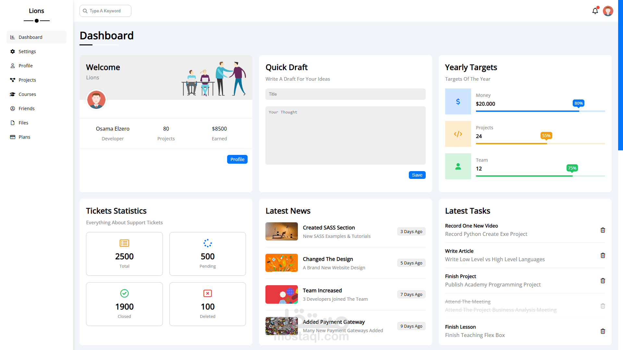
Task: Click the draft Title input field
Action: [345, 94]
